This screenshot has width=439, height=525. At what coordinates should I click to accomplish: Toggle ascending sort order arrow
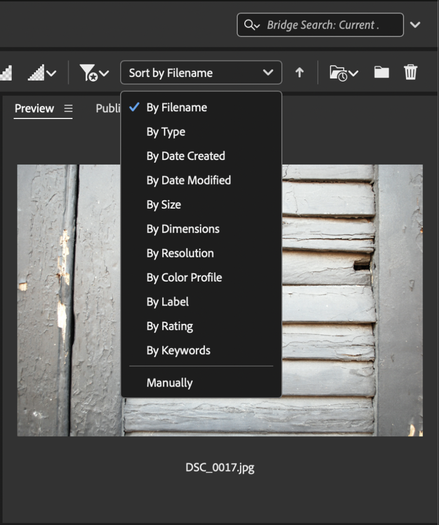coord(299,73)
